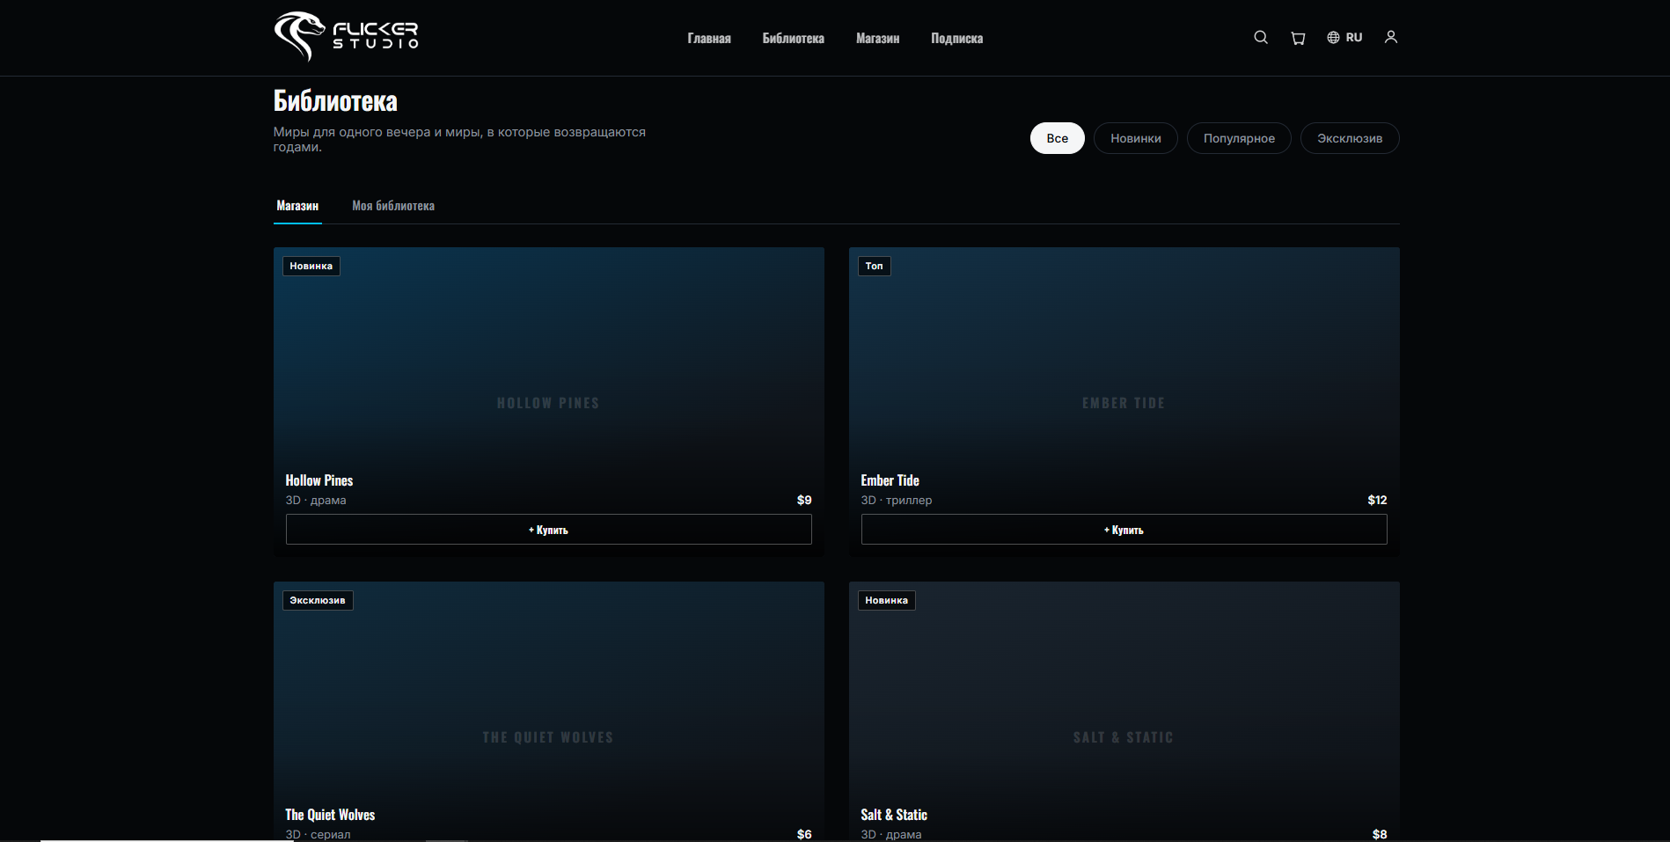Click the $12 price of Ember Tide
The height and width of the screenshot is (842, 1670).
click(x=1377, y=500)
